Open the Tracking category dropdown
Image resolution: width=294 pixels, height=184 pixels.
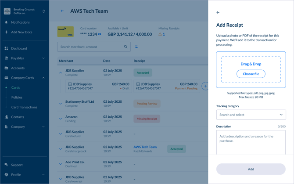[251, 115]
